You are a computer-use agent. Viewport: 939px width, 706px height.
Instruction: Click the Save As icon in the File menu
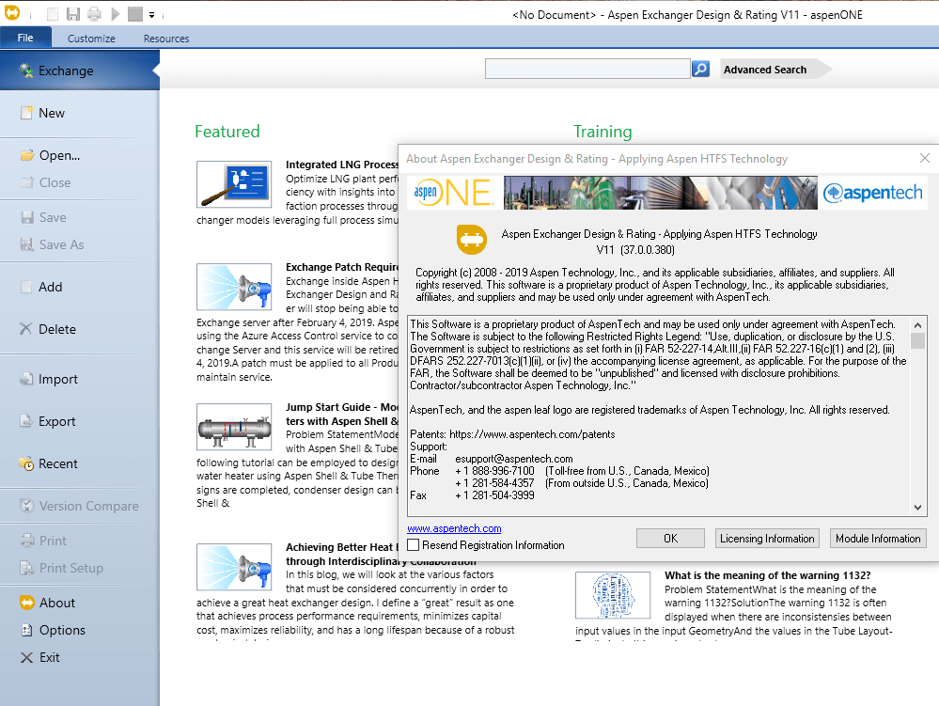point(27,244)
